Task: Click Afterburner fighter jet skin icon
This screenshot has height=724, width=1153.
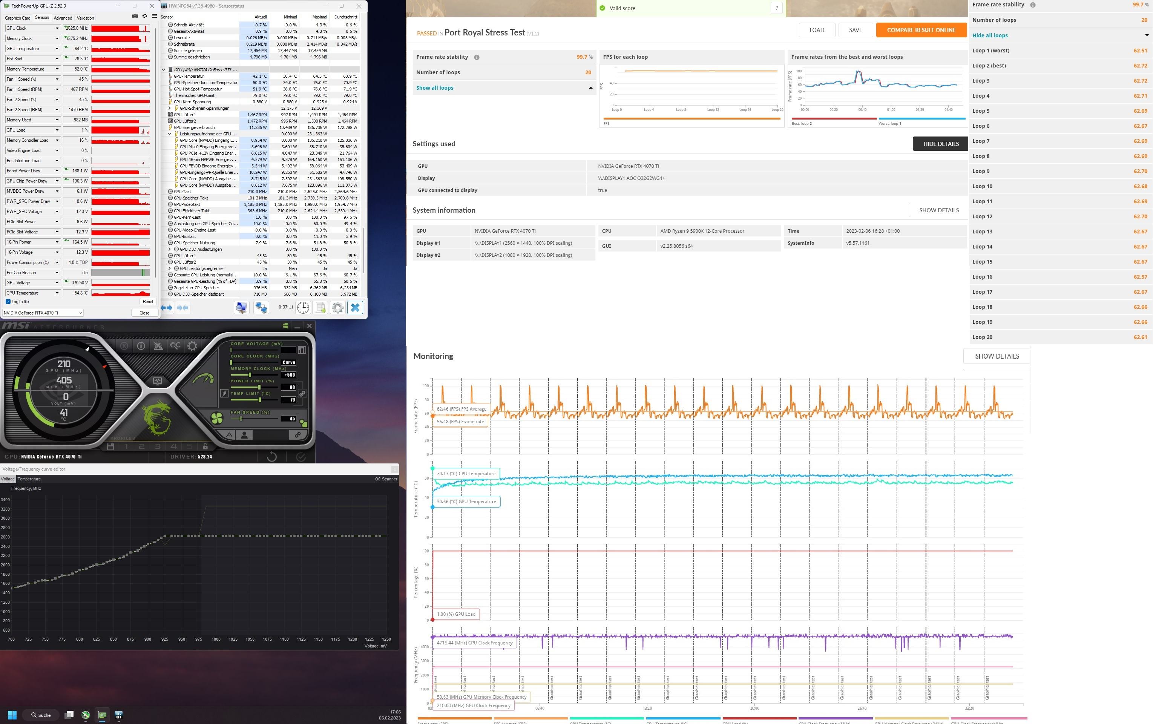Action: coord(158,346)
